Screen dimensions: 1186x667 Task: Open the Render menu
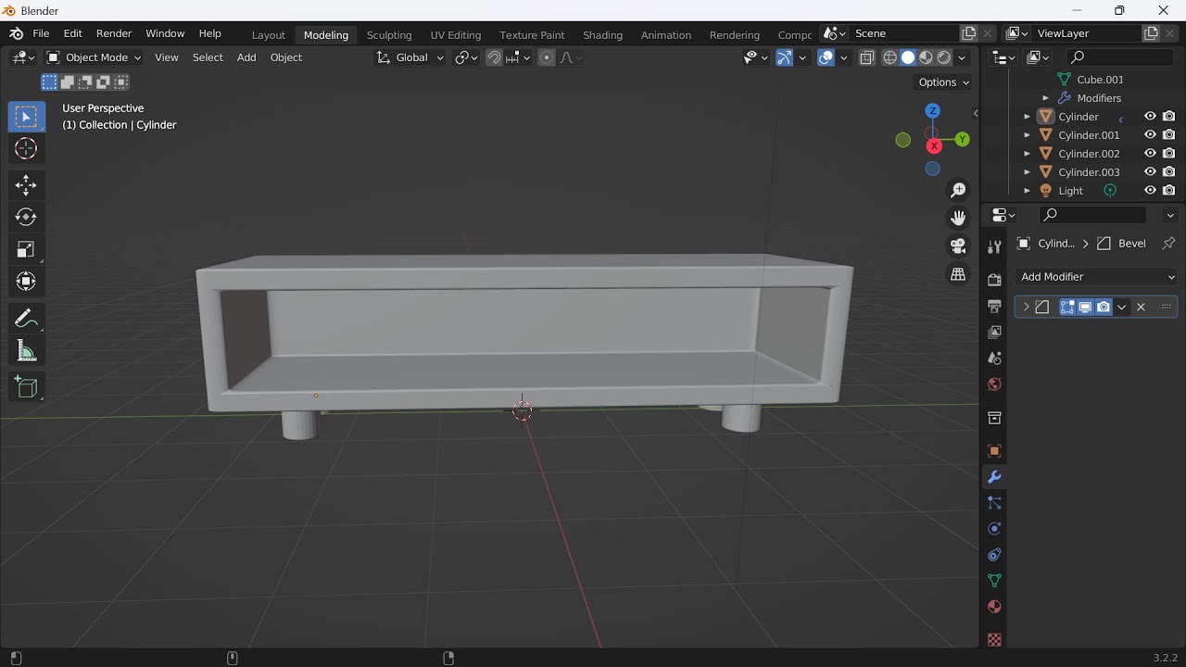click(114, 33)
